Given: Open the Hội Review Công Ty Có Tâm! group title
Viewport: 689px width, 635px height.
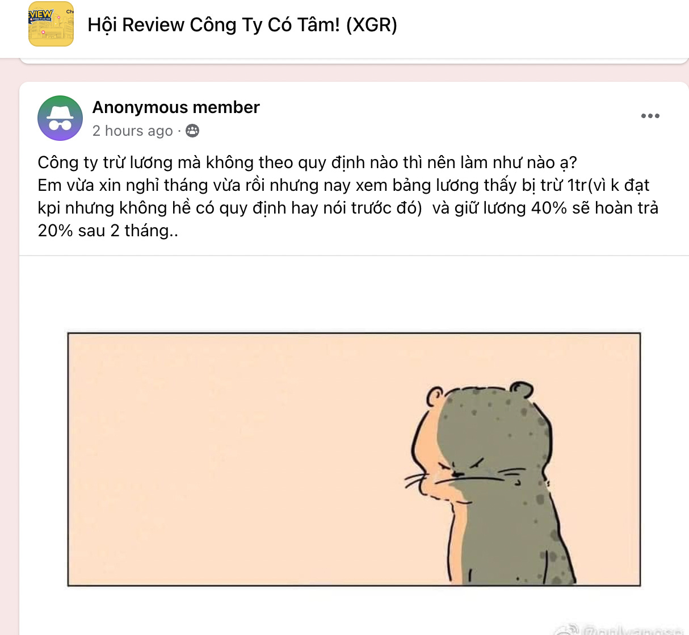Looking at the screenshot, I should coord(242,25).
